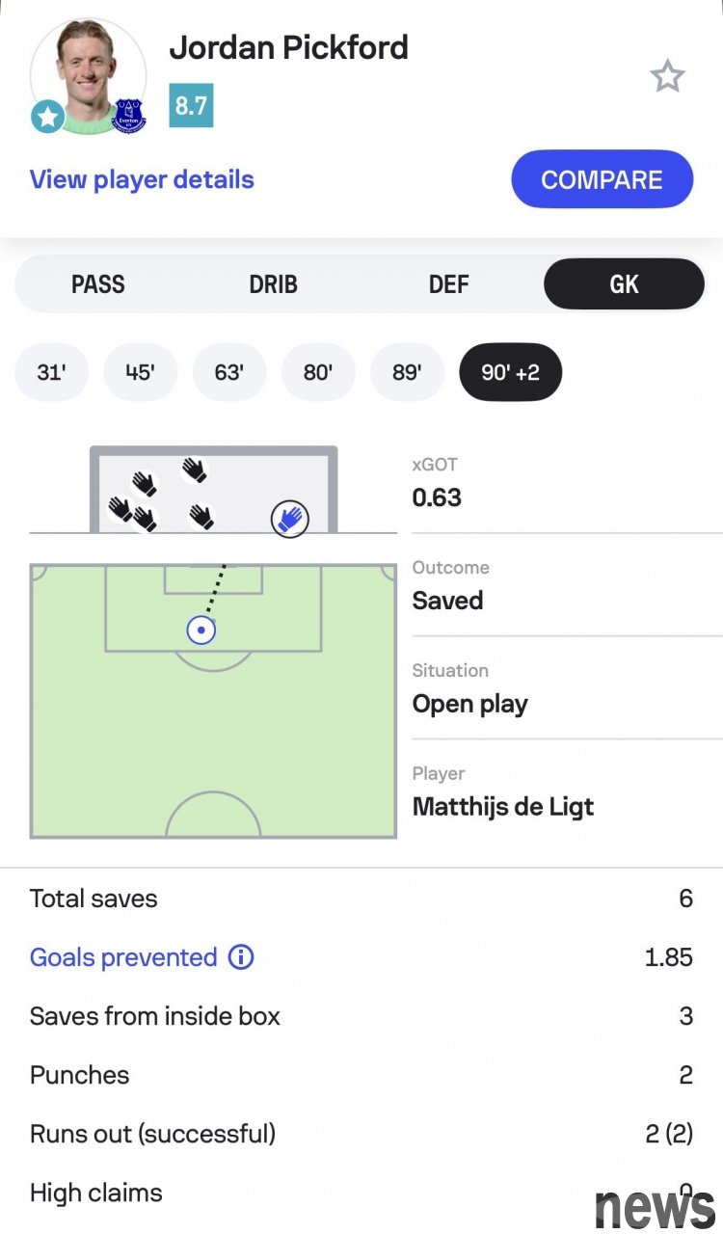Click the Goals prevented info icon
723x1234 pixels.
pos(241,957)
